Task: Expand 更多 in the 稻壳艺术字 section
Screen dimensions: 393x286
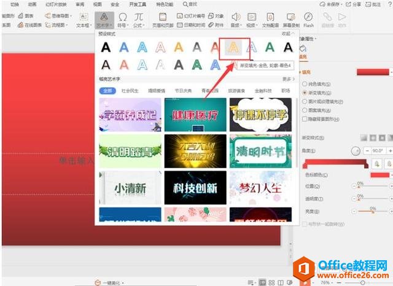Action: tap(287, 79)
